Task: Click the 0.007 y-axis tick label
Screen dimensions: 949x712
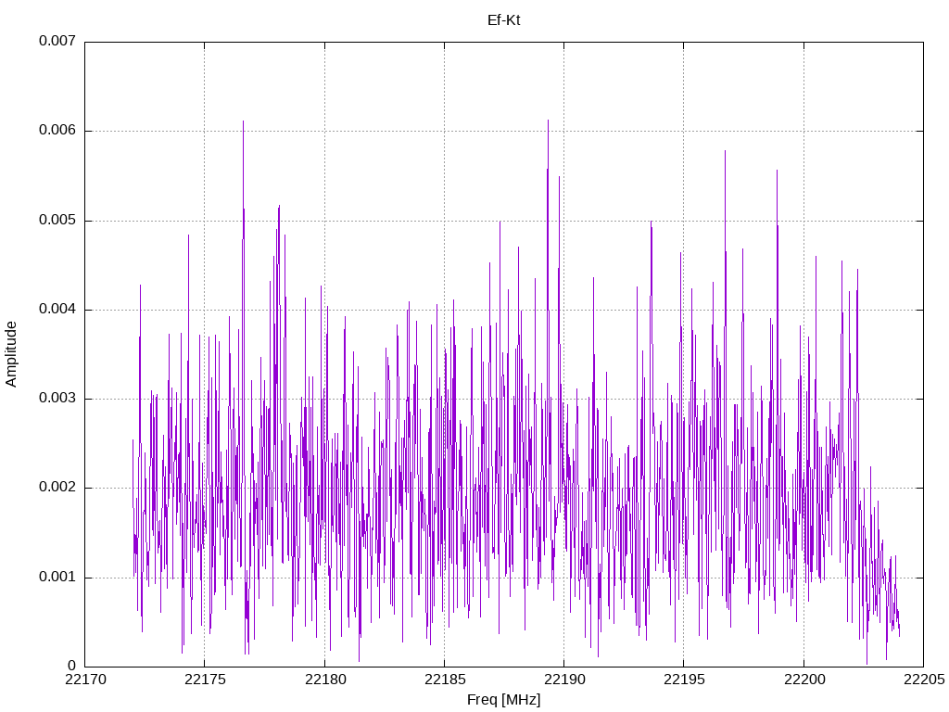Action: [x=57, y=41]
